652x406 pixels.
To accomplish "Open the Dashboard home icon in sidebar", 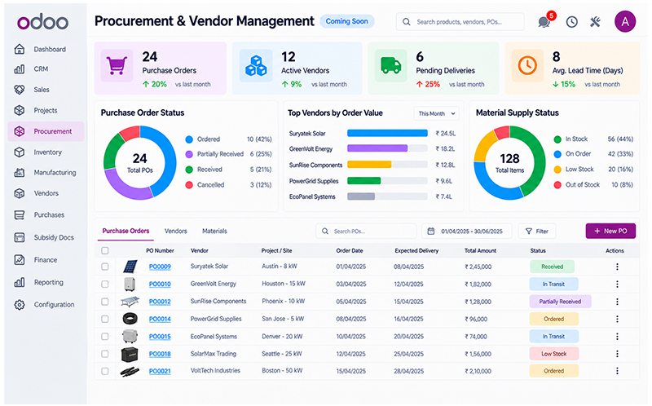I will point(19,49).
